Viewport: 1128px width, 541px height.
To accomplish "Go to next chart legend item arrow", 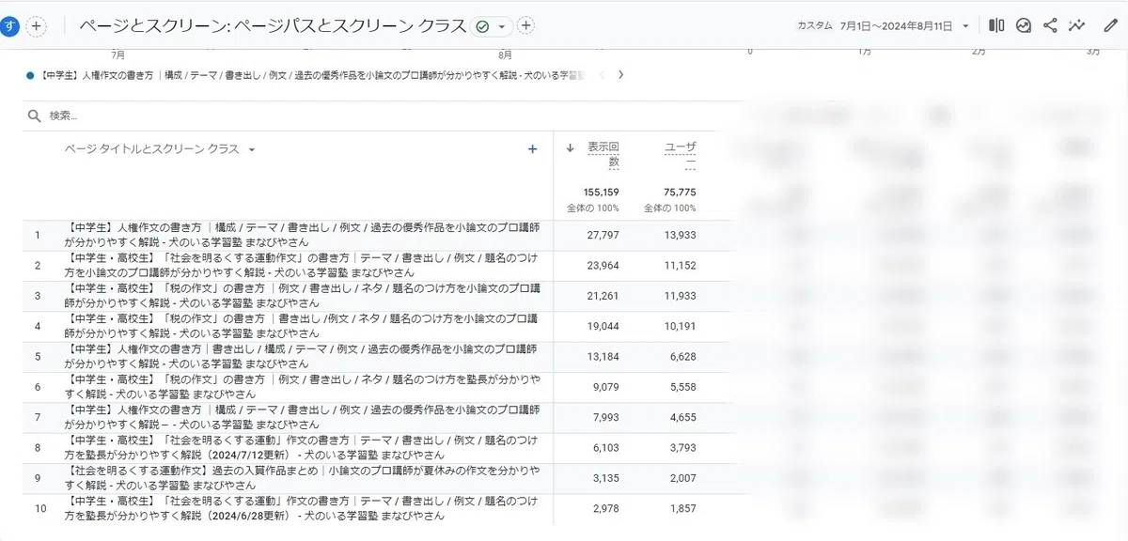I will pyautogui.click(x=620, y=74).
